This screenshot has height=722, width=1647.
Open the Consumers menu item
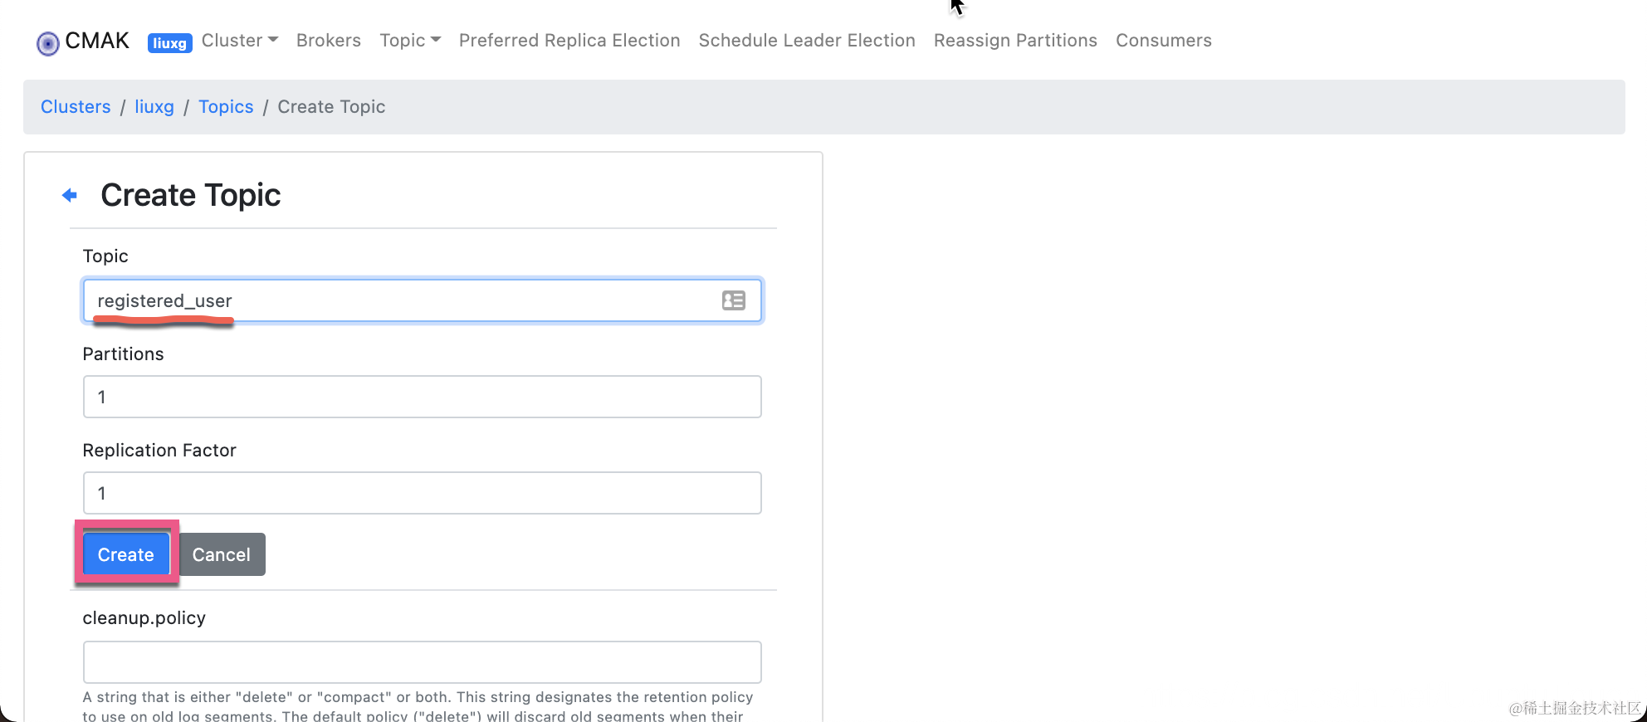point(1163,41)
